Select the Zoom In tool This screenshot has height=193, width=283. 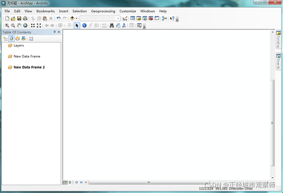7,26
